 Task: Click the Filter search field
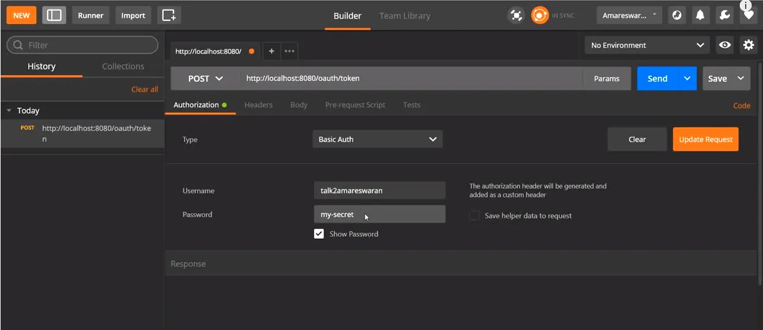[82, 45]
